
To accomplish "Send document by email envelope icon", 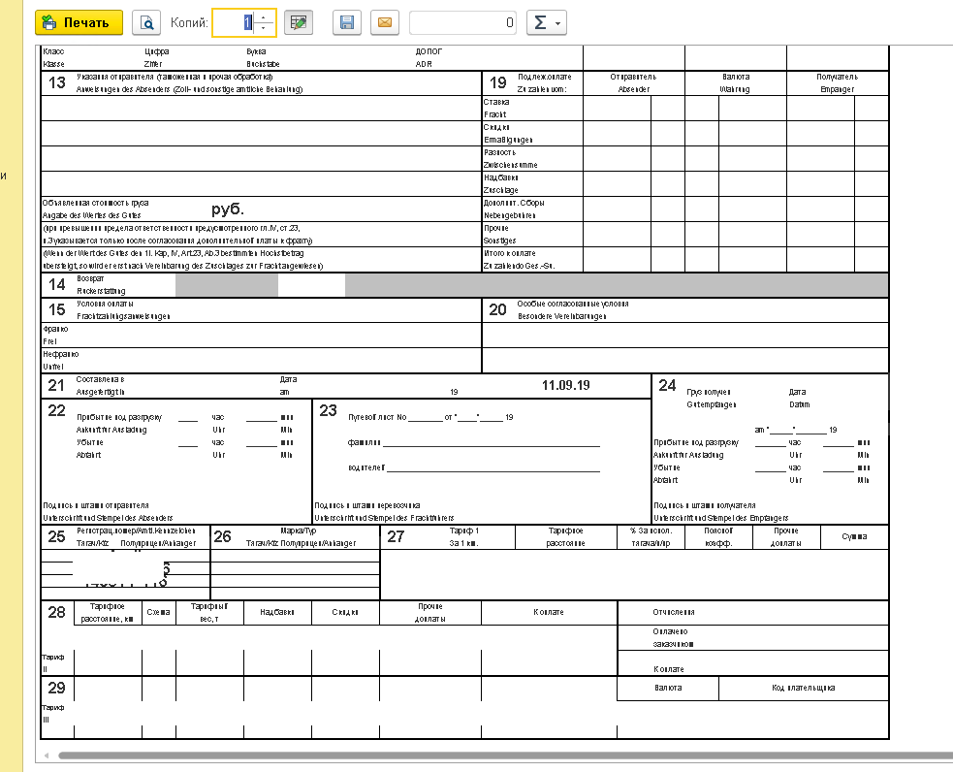I will tap(385, 22).
